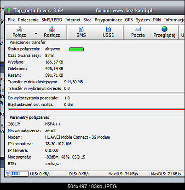Click the computer IP 78.30.102.106

58,144
